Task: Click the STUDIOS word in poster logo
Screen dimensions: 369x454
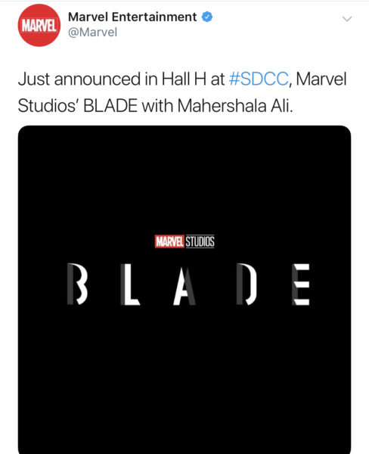Action: click(200, 241)
